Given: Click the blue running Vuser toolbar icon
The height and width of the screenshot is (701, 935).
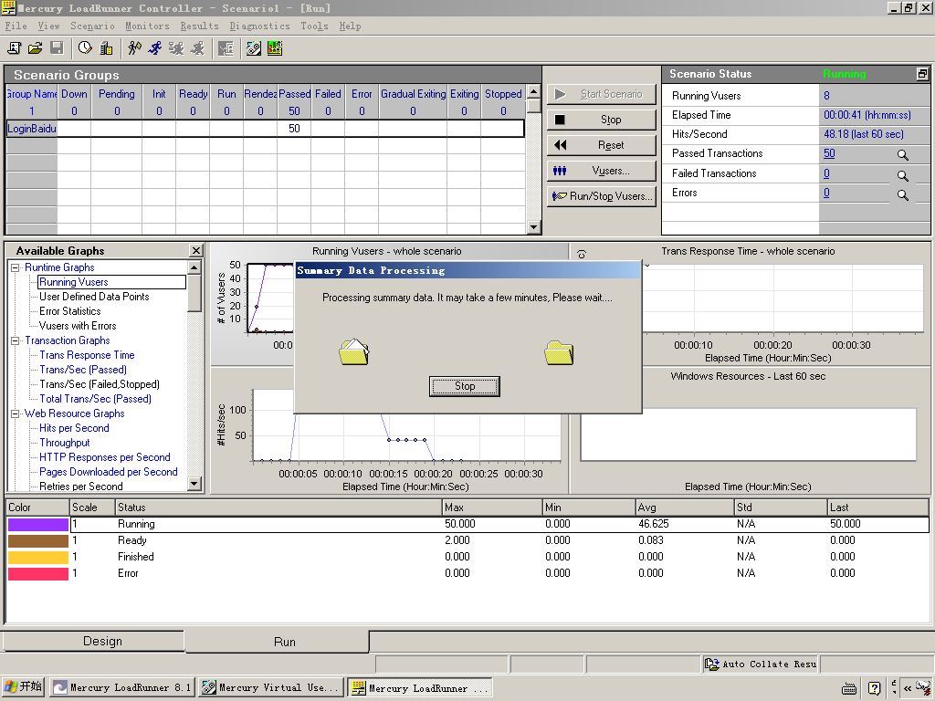Looking at the screenshot, I should coord(155,48).
